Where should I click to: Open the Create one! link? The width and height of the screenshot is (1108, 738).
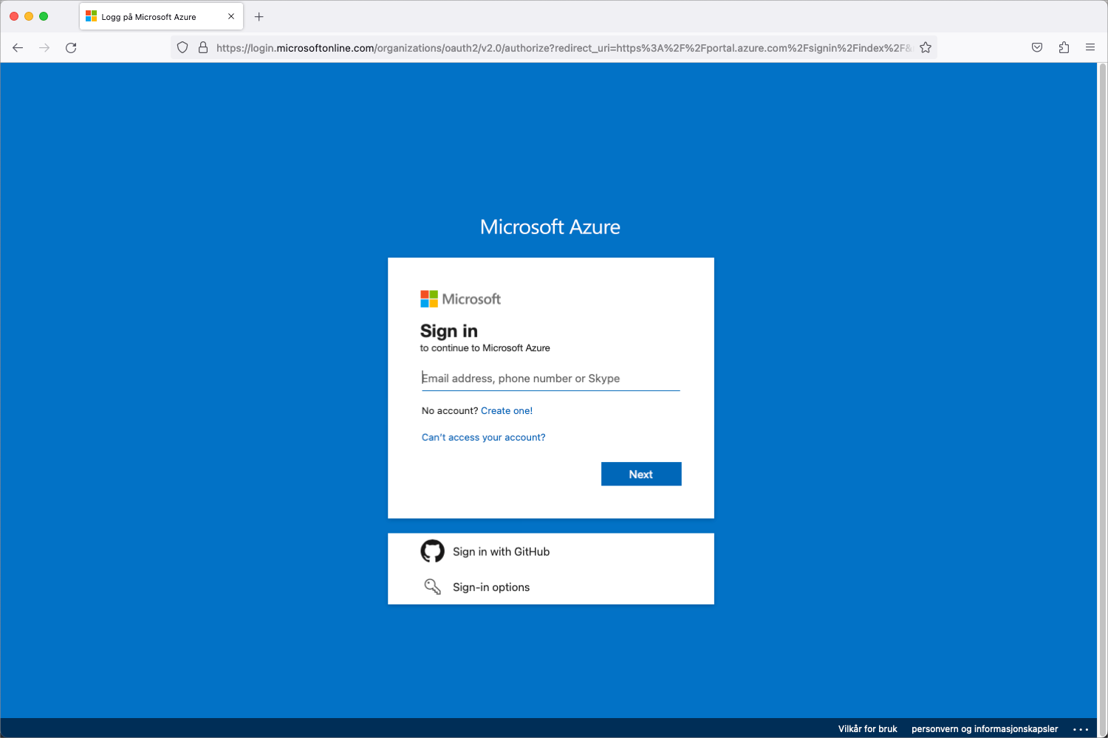click(506, 410)
